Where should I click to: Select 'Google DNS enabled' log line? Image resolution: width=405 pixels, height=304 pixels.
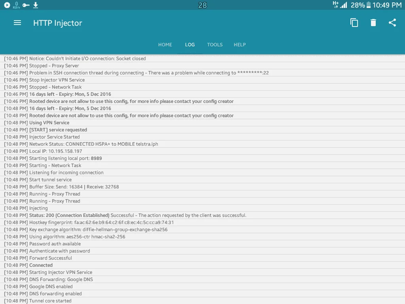pos(202,287)
